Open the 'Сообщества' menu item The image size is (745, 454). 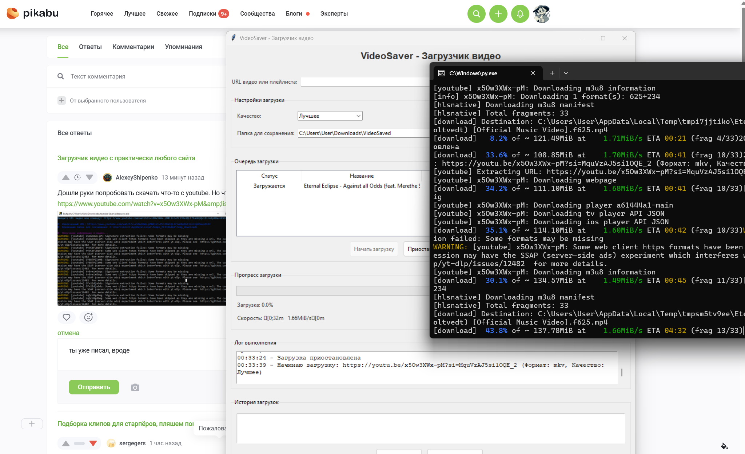(257, 13)
